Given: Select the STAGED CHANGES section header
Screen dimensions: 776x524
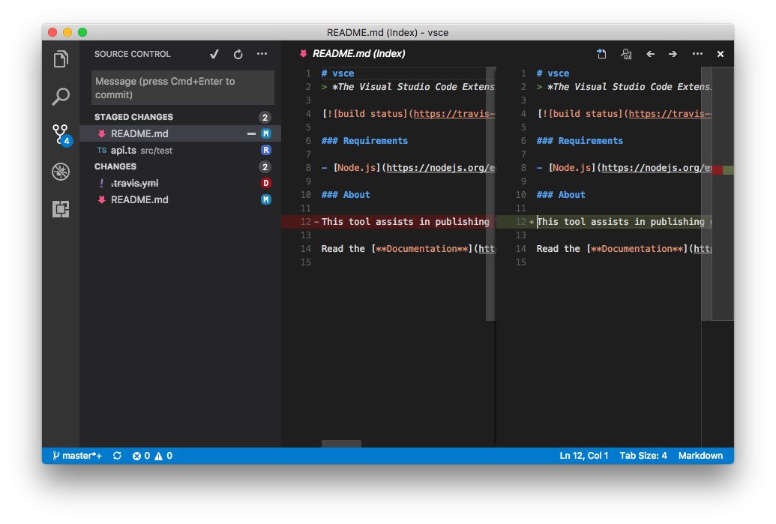Looking at the screenshot, I should tap(133, 117).
